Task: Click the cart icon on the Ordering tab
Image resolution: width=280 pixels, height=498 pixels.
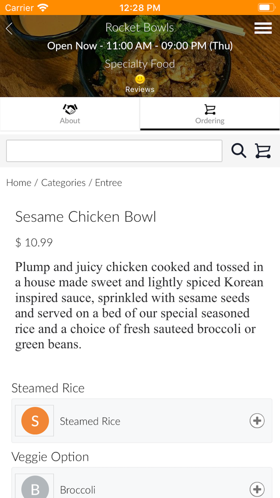Action: point(210,108)
